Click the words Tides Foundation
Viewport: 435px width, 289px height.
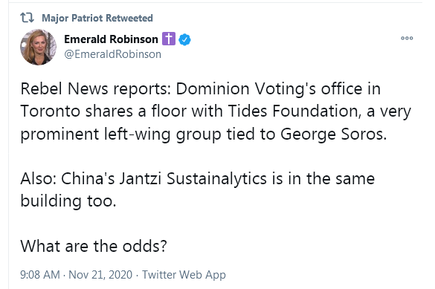pos(294,111)
